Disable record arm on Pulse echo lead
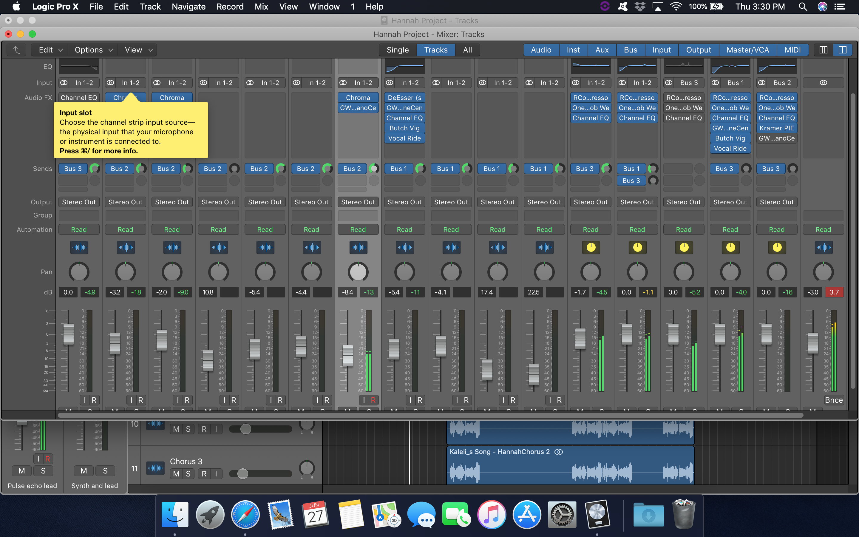The image size is (859, 537). [47, 459]
